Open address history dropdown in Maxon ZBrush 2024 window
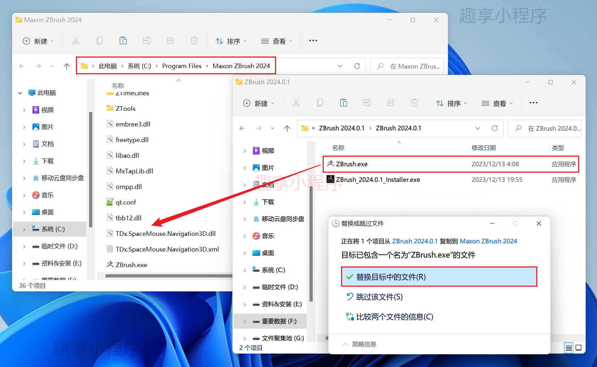The width and height of the screenshot is (597, 367). pos(340,66)
